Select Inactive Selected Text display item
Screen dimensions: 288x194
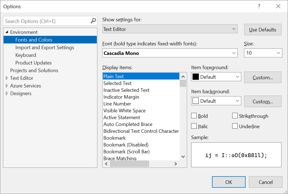(141, 90)
